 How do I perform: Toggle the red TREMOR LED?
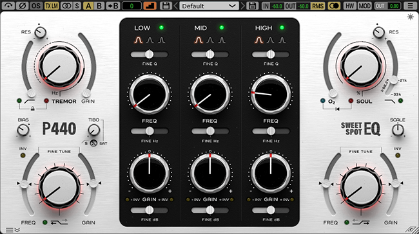point(46,101)
